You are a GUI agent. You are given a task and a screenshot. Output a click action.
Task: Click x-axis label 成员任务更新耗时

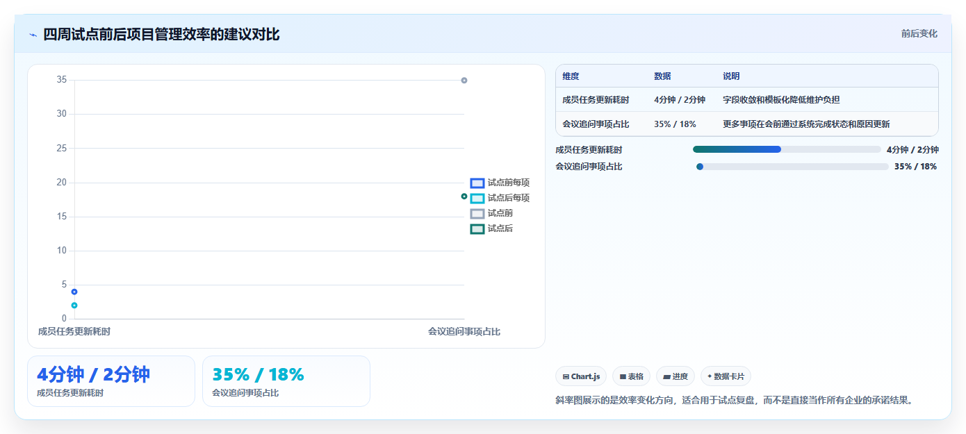coord(74,332)
